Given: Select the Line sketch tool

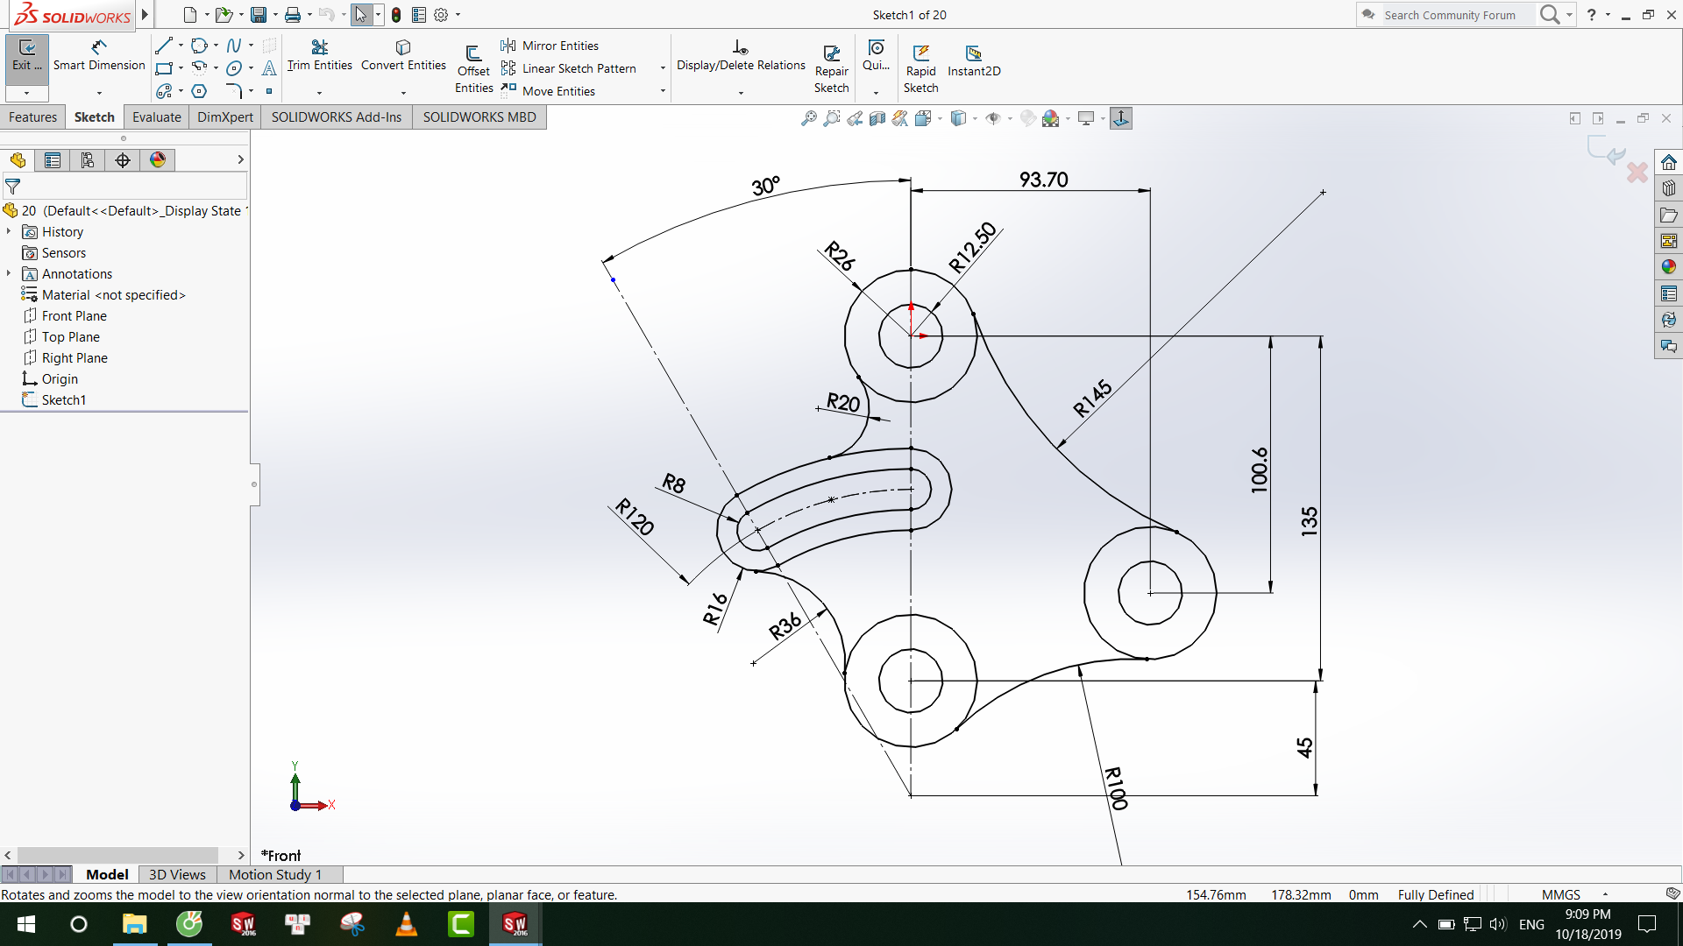Looking at the screenshot, I should point(164,46).
